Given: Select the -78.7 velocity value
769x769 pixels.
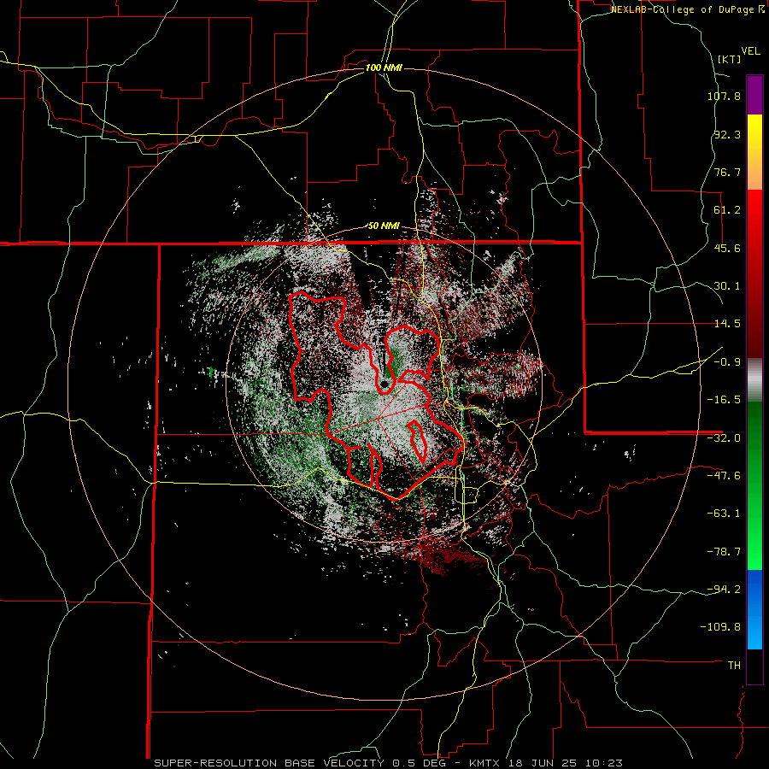Looking at the screenshot, I should point(724,552).
